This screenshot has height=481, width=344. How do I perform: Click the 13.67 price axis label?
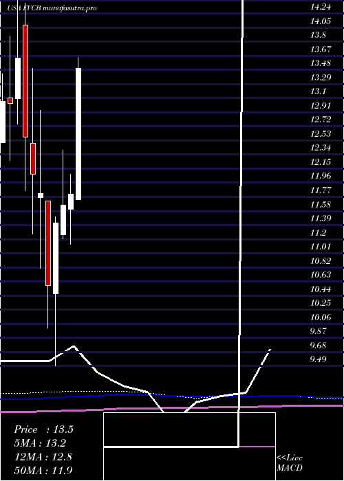321,49
